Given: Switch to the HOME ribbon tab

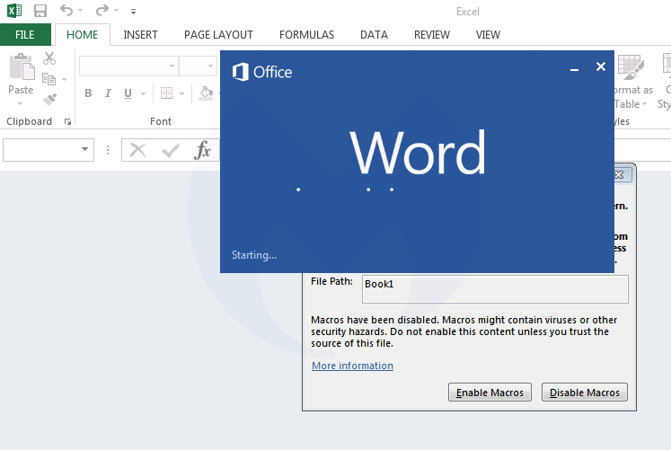Looking at the screenshot, I should point(82,35).
